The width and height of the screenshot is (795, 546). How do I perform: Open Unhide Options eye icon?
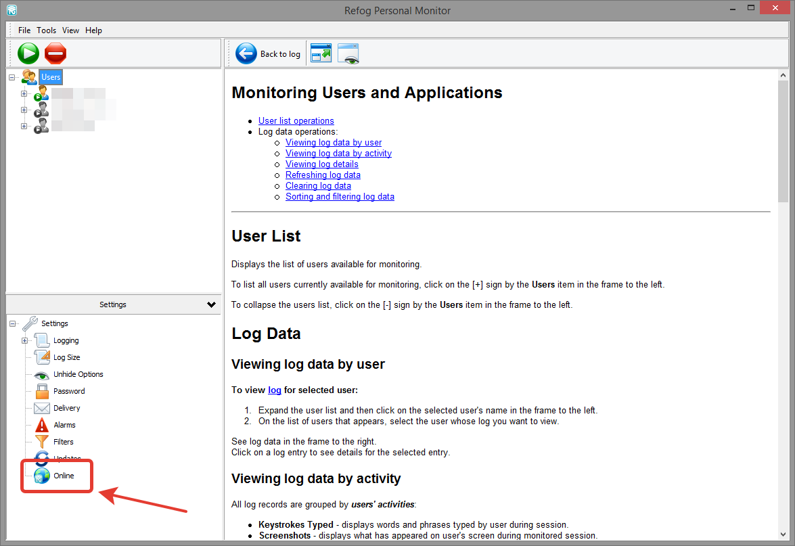click(41, 375)
